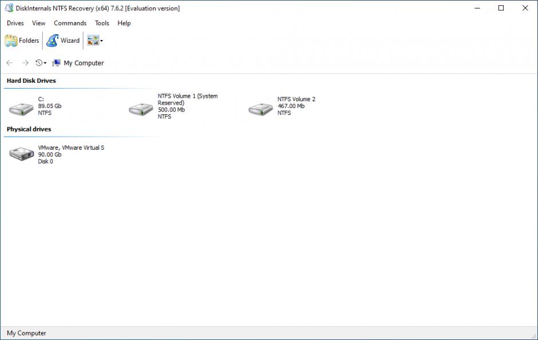Image resolution: width=538 pixels, height=340 pixels.
Task: Click the Hard Disk Drives group header
Action: point(31,81)
